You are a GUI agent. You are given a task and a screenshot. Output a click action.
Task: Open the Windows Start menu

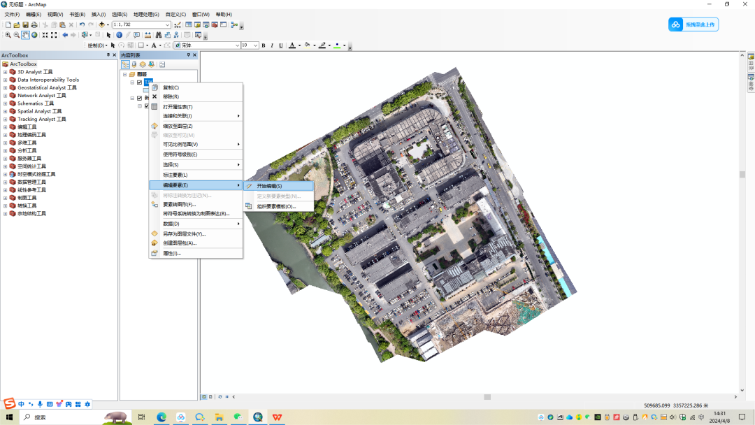9,417
